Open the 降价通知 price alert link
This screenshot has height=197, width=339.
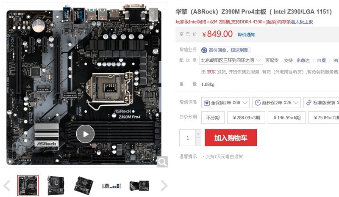point(247,35)
